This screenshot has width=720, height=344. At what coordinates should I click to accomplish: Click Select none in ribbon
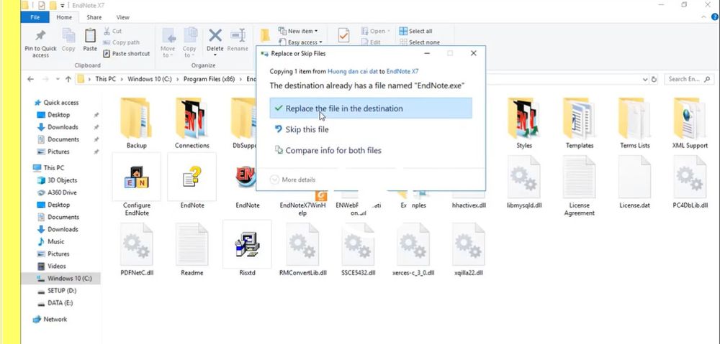pyautogui.click(x=419, y=42)
